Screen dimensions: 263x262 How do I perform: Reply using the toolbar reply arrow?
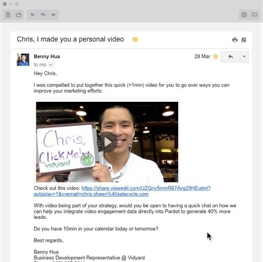pos(32,15)
